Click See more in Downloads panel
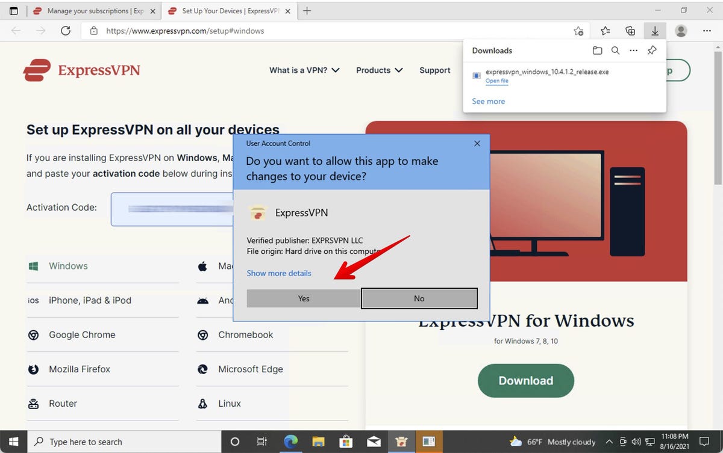723x453 pixels. click(x=489, y=101)
